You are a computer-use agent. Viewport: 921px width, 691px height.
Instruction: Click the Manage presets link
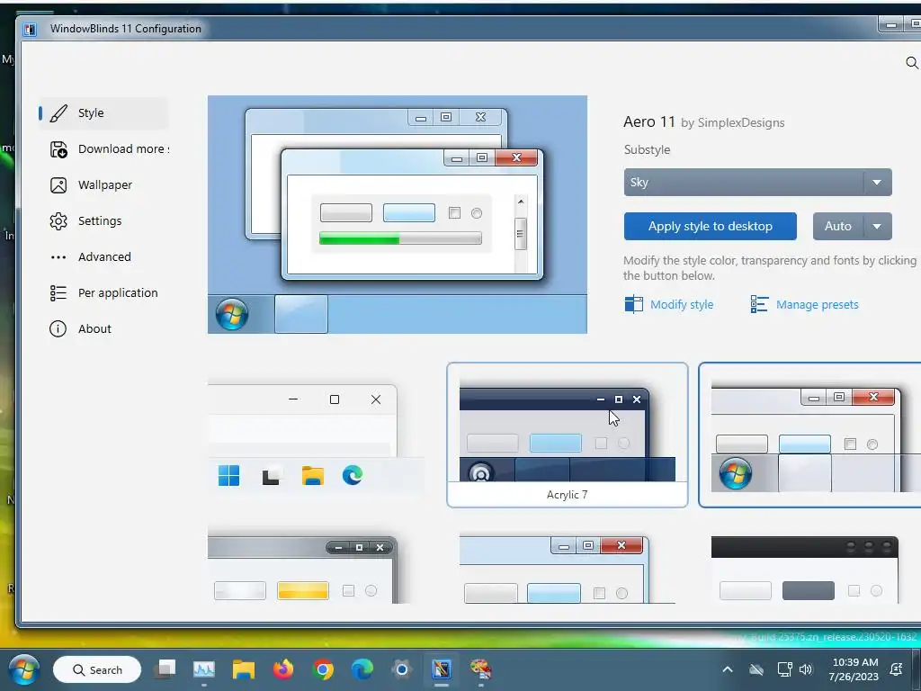(817, 304)
